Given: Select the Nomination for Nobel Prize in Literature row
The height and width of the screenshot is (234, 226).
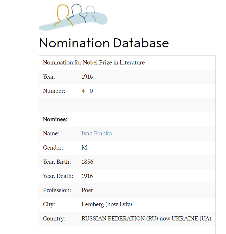Looking at the screenshot, I should (94, 63).
